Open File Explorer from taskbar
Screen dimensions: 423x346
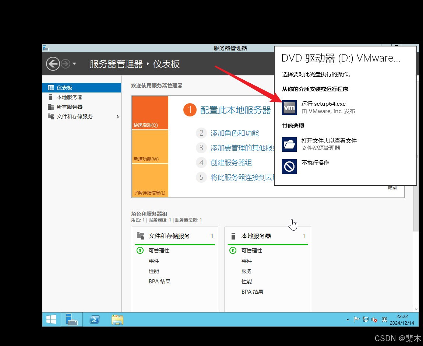click(x=117, y=320)
